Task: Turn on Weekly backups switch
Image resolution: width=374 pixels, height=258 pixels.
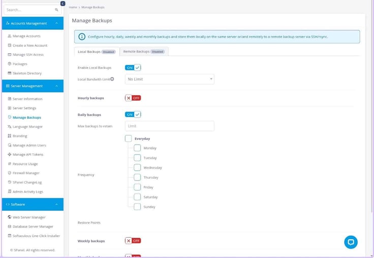Action: [x=133, y=241]
